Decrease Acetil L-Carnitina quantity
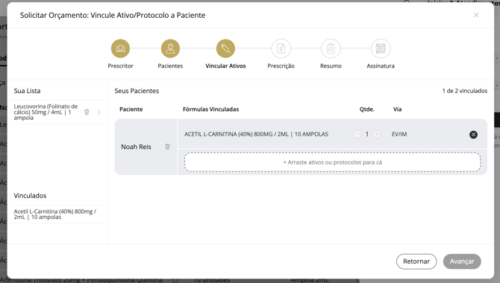Screen dimensions: 500x283 coord(357,134)
